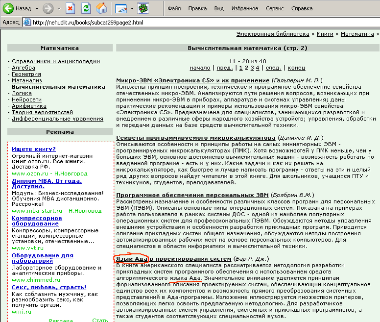Open the Правка menu
This screenshot has width=380, height=322.
pyautogui.click(x=197, y=8)
